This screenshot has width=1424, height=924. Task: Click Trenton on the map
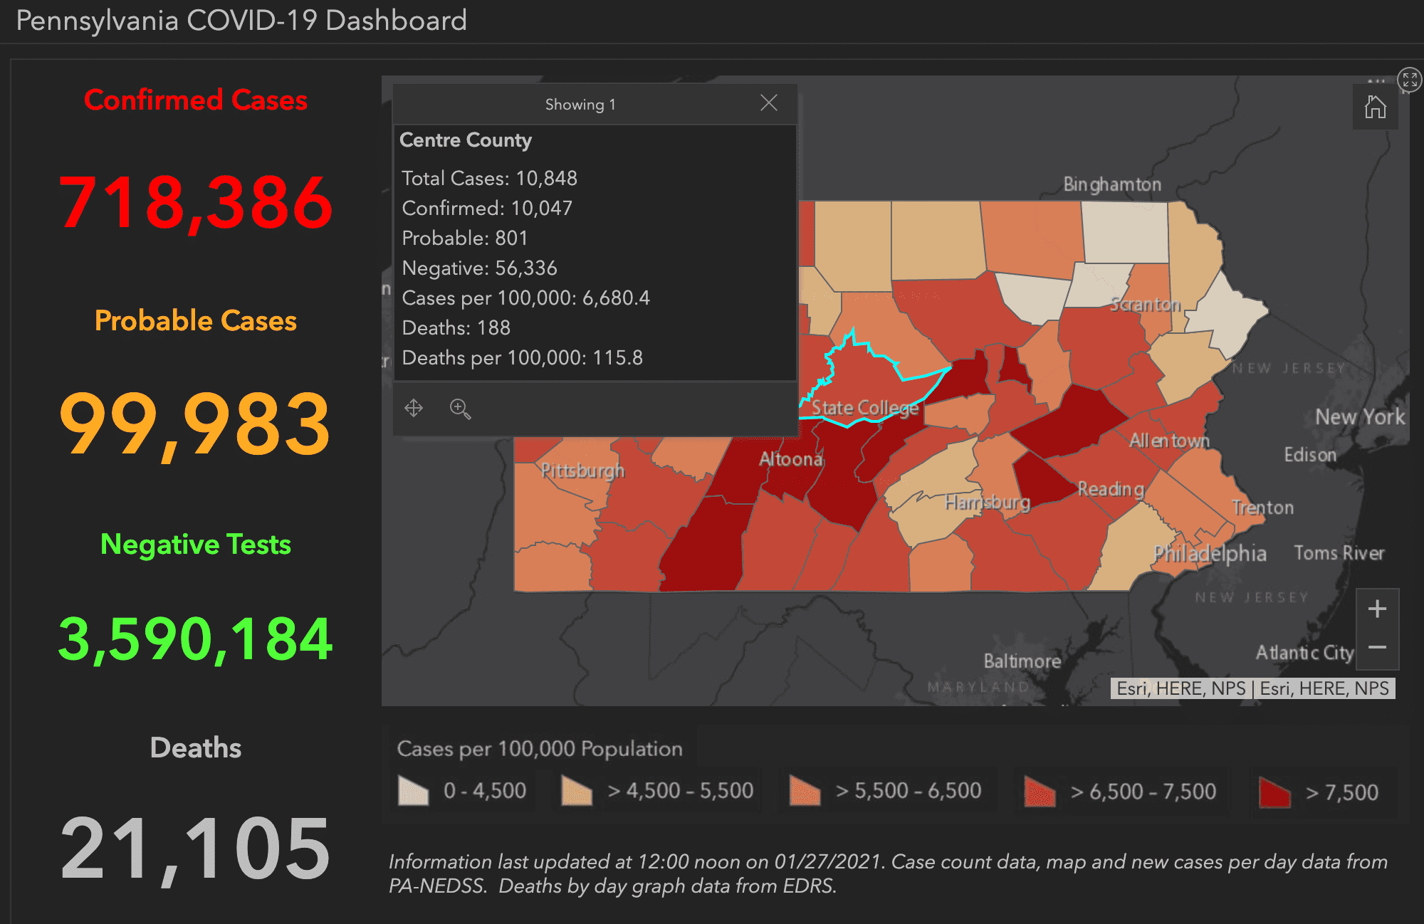pos(1262,508)
